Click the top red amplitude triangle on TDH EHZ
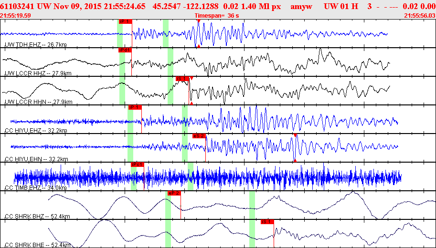This screenshot has width=436, height=248. (199, 21)
